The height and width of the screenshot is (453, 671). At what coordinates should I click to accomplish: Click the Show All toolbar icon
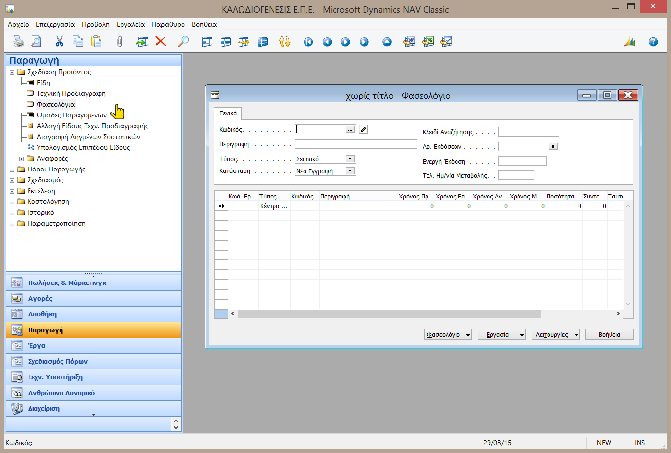262,42
